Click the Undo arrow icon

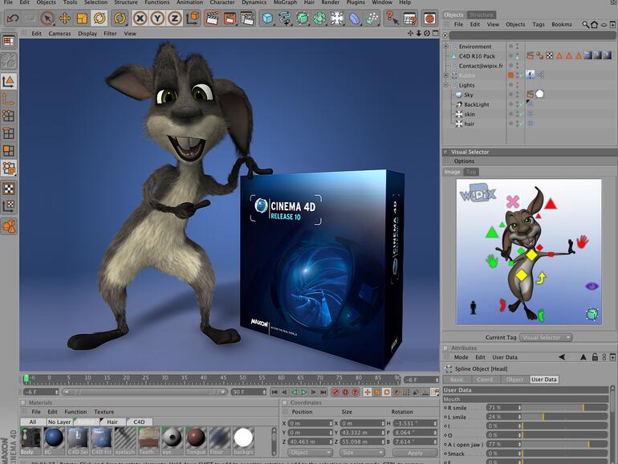[x=11, y=18]
